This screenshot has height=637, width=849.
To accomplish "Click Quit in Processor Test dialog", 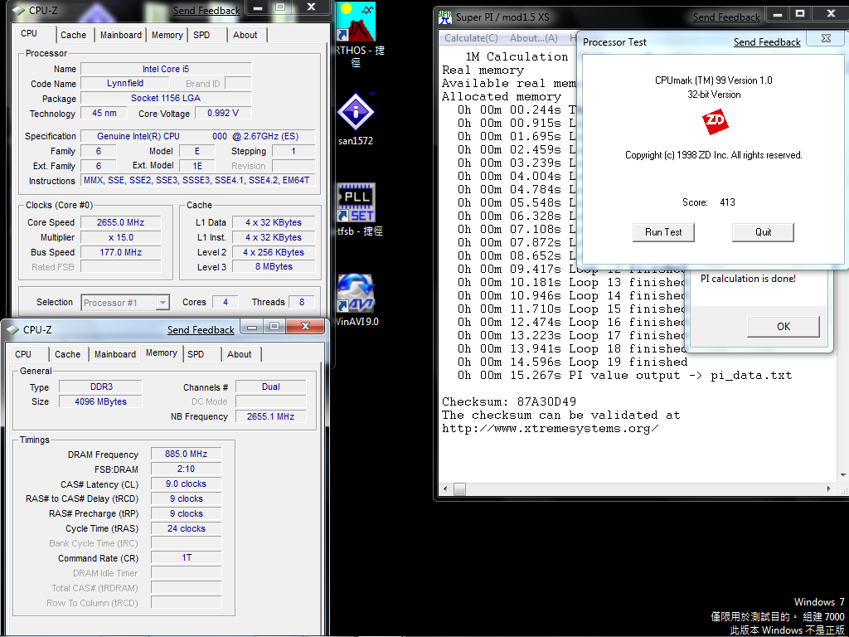I will click(763, 232).
